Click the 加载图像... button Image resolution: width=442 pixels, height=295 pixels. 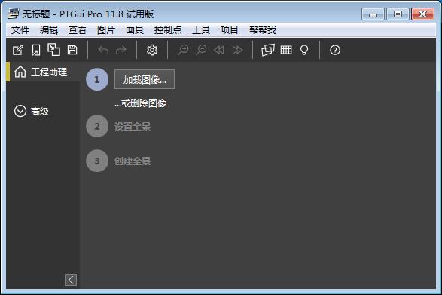[x=145, y=79]
